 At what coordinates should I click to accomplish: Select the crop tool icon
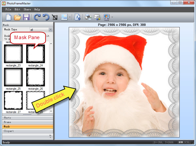[55, 17]
